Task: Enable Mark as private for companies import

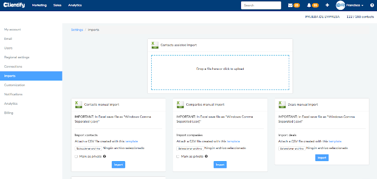Action: (x=178, y=157)
